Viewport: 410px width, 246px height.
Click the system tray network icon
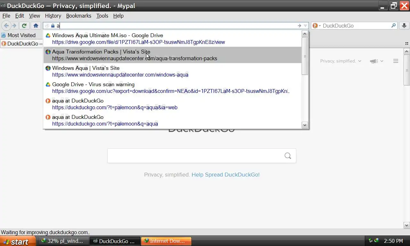[371, 241]
